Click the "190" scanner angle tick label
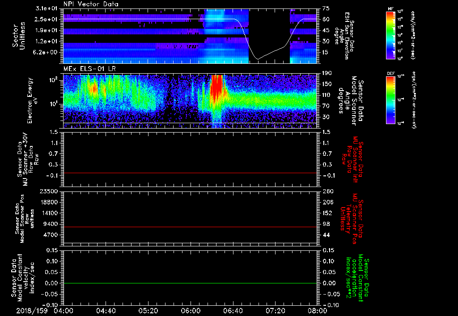 point(328,73)
